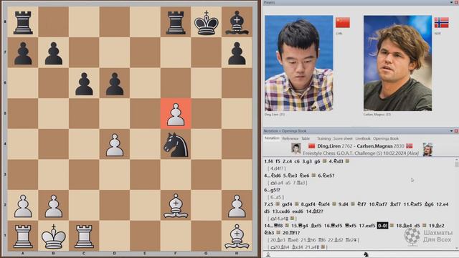Jump to move 12.e4 in notation
This screenshot has width=459, height=258.
coord(443,204)
